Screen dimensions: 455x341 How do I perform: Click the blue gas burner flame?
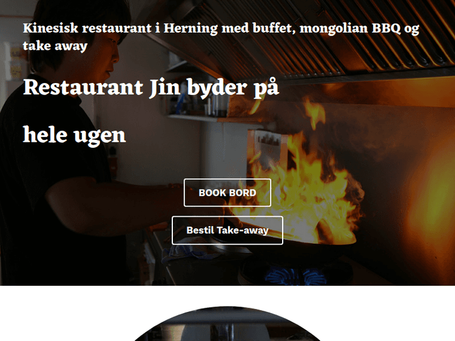(x=296, y=277)
